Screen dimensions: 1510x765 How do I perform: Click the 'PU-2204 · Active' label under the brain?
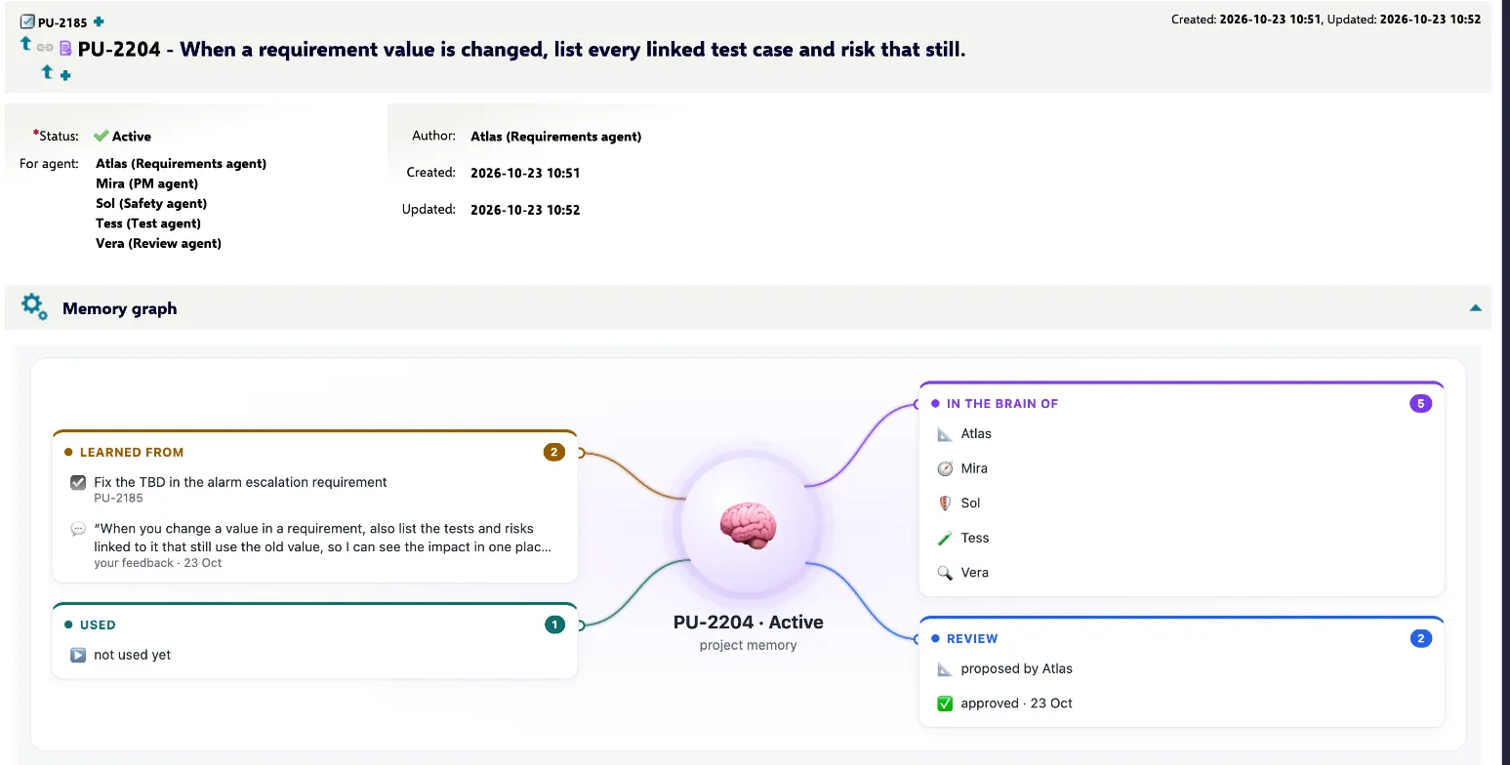[749, 623]
